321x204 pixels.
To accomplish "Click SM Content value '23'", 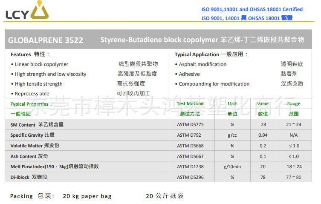I will coord(263,124).
